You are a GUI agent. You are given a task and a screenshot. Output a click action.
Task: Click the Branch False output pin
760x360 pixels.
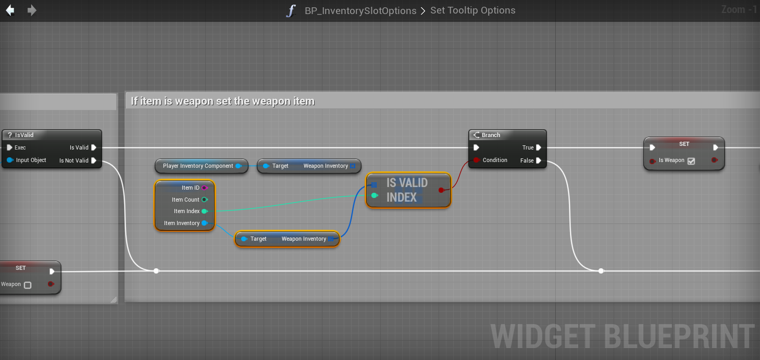click(x=539, y=160)
